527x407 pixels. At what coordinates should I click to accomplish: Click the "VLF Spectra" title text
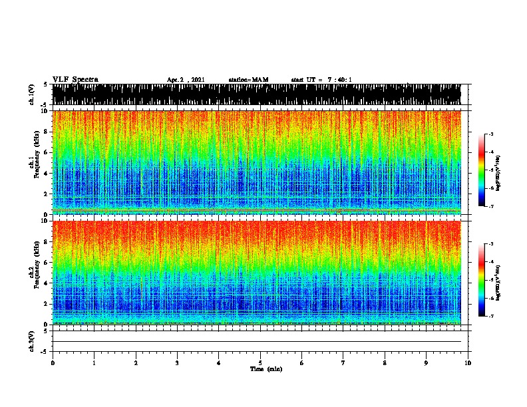[75, 80]
